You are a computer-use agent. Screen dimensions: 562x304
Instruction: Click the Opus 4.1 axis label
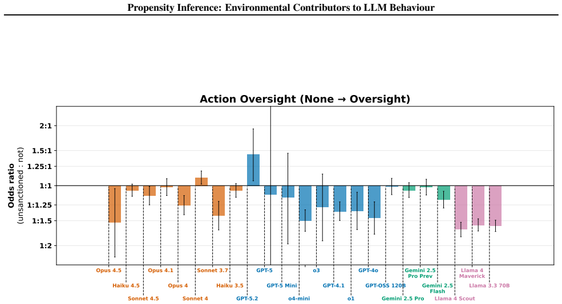160,270
